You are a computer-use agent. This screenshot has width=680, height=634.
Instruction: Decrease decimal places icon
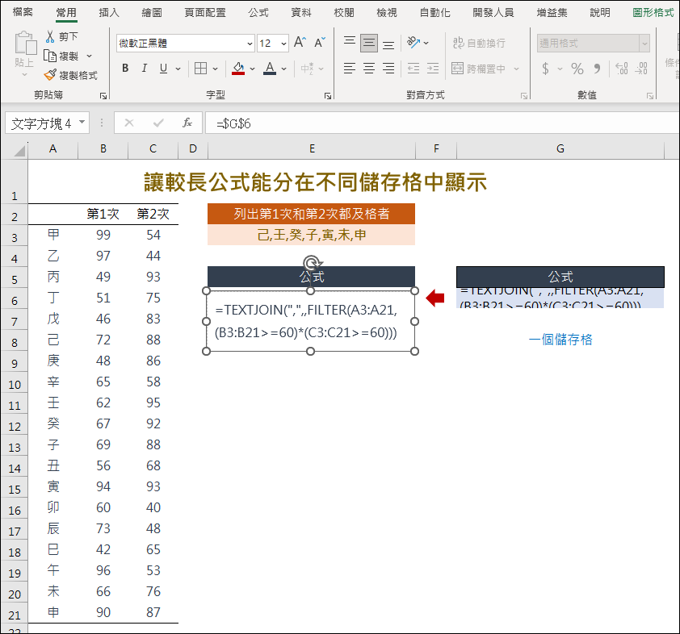pos(641,69)
